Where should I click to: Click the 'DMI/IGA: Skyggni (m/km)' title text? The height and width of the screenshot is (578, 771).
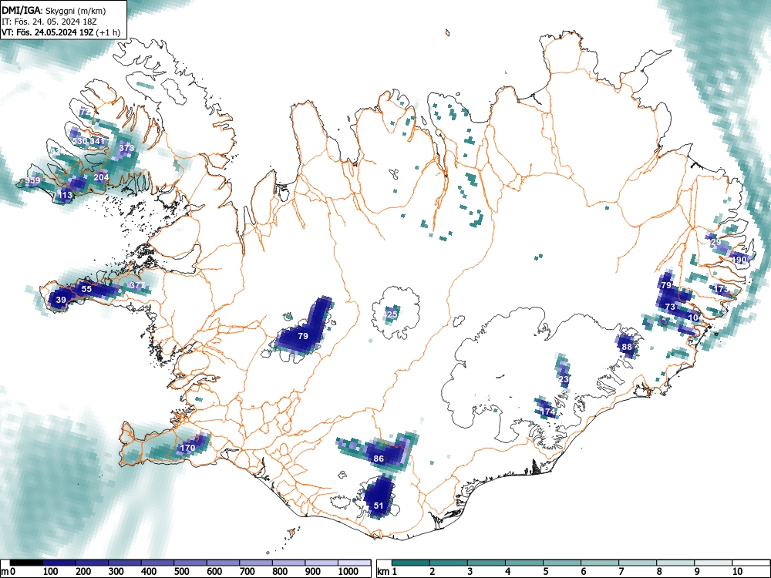click(54, 10)
